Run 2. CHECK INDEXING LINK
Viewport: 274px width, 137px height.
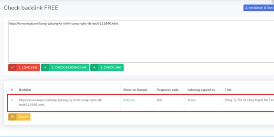tap(65, 68)
